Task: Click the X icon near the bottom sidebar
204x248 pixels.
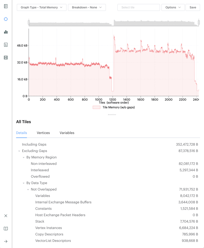Action: click(6, 216)
